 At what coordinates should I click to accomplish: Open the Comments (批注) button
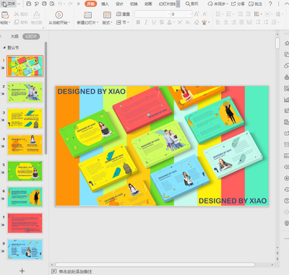[255, 4]
